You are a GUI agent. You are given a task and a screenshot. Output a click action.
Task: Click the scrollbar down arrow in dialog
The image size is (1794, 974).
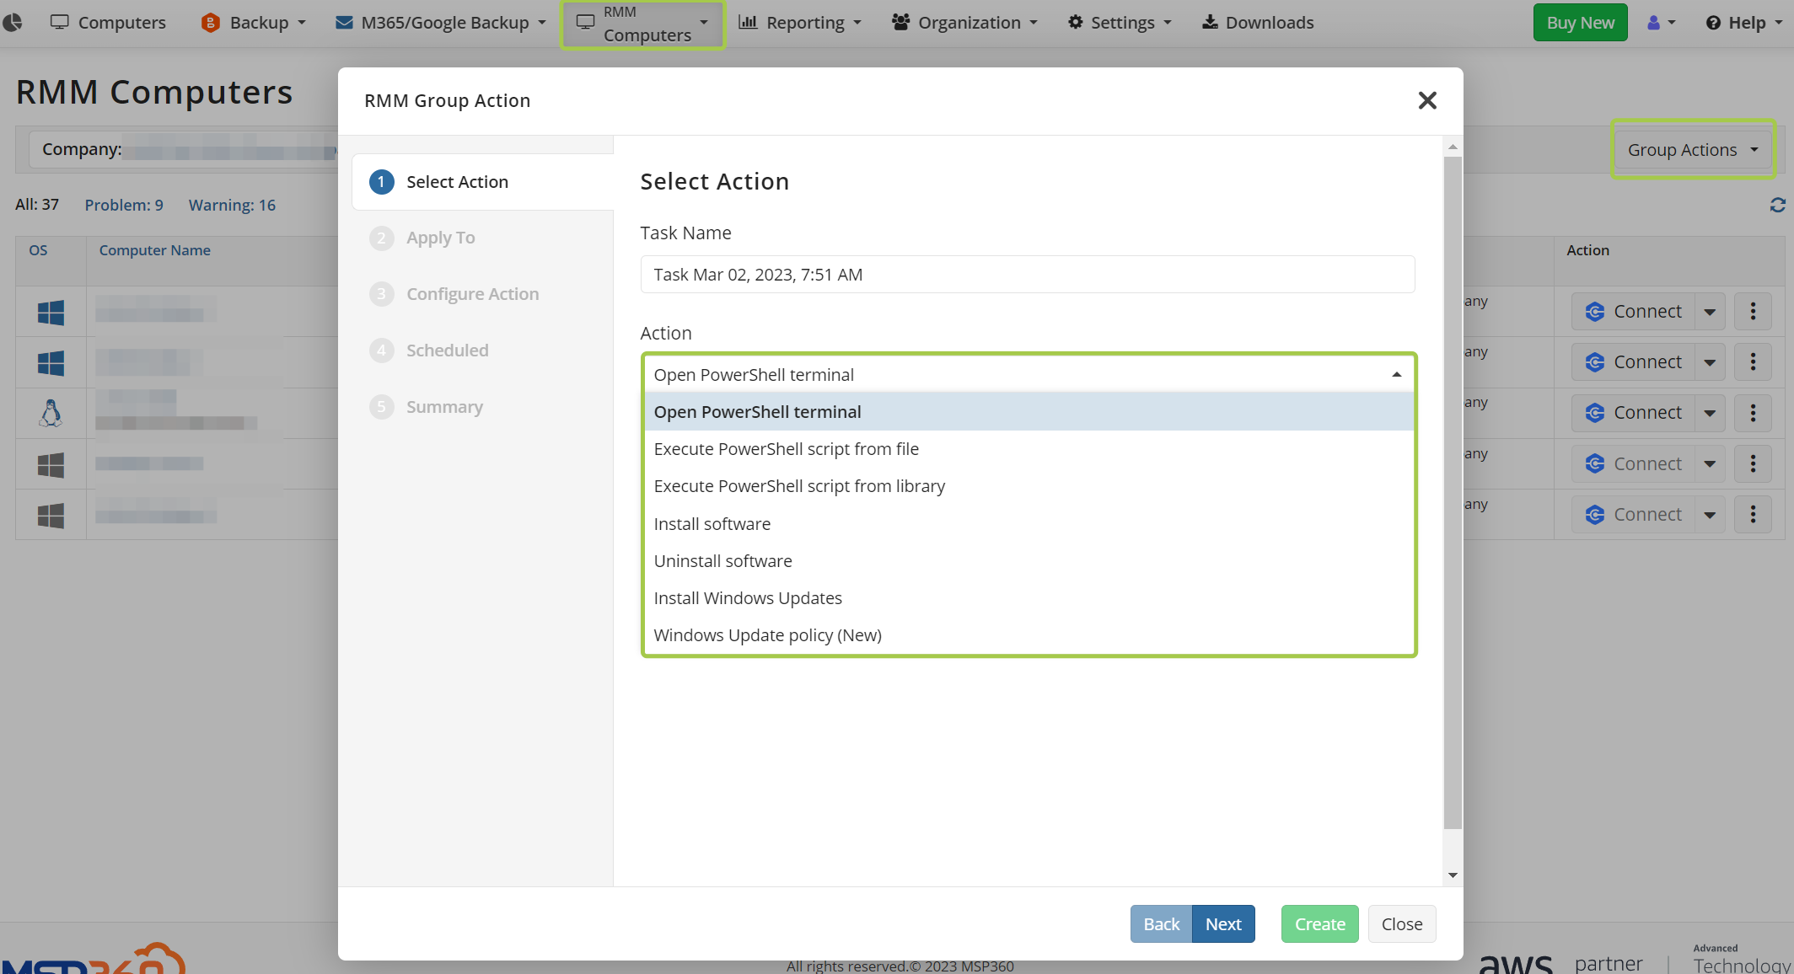coord(1453,875)
